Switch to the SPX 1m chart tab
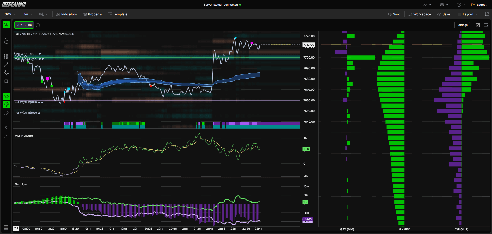Viewport: 492px width, 234px height. 24,25
